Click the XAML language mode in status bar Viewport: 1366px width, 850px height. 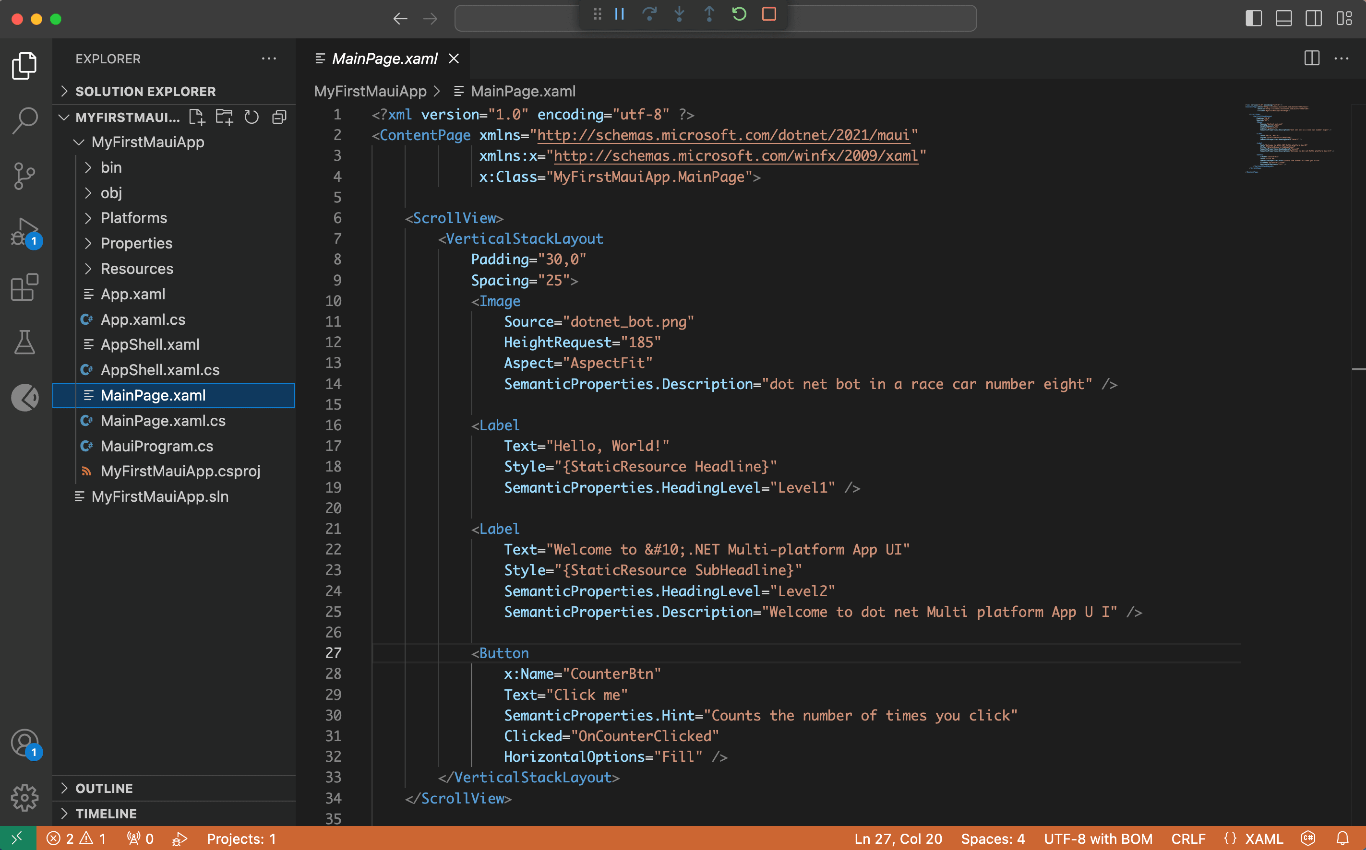pos(1264,839)
